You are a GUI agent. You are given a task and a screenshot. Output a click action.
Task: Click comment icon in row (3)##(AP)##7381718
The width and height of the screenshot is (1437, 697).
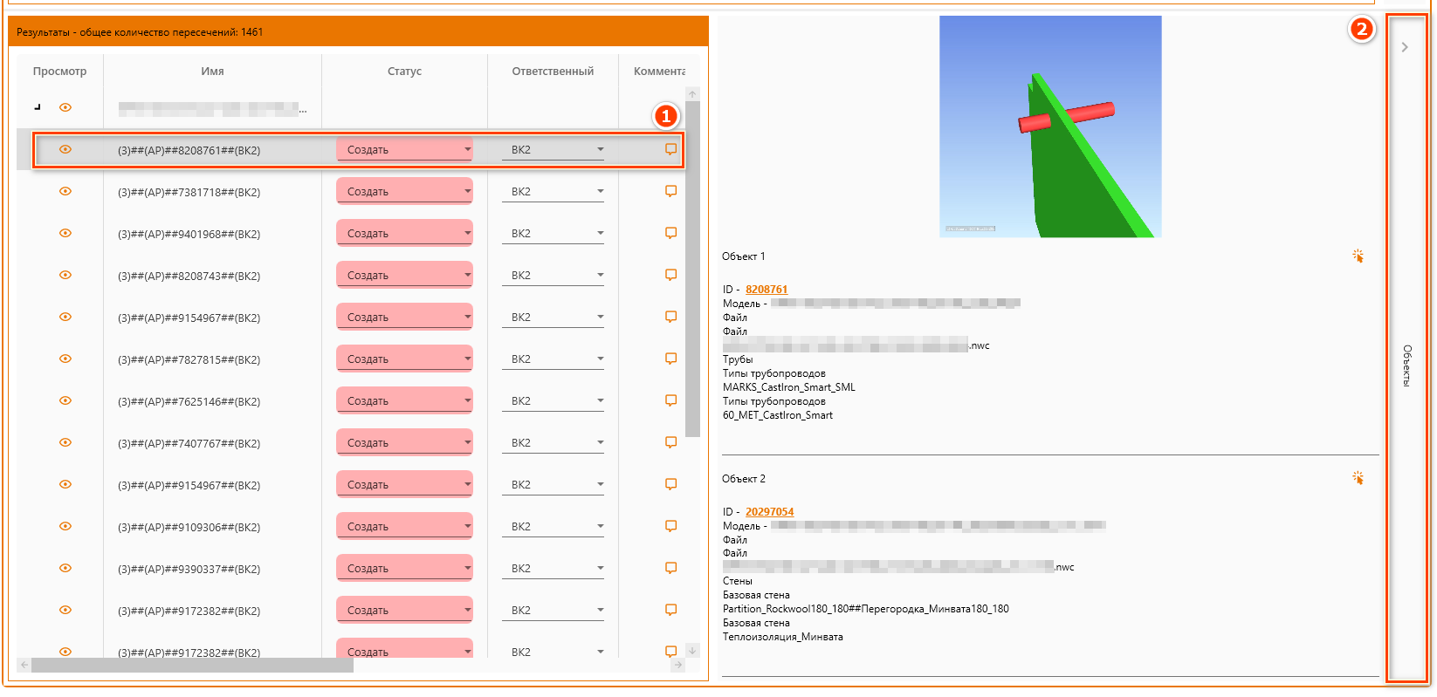pos(670,191)
